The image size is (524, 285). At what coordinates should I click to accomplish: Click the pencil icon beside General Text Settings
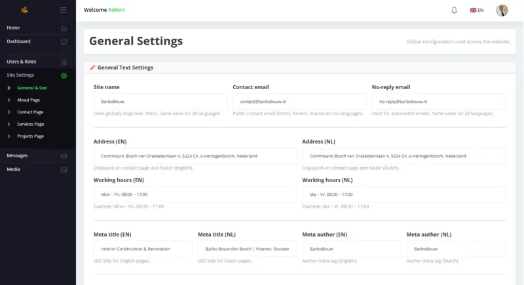point(92,67)
